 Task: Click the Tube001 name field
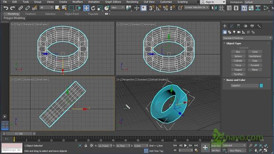[x=244, y=86]
